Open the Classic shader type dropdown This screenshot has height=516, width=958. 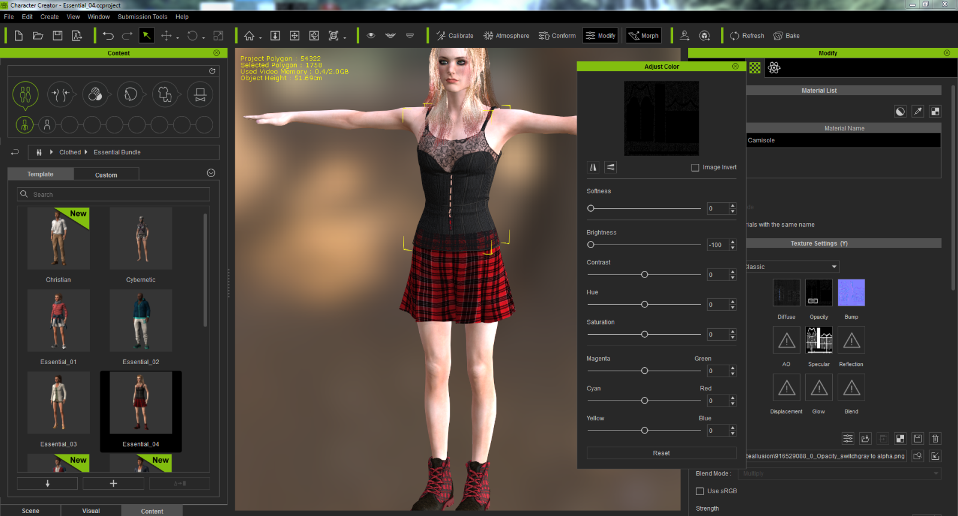click(x=793, y=267)
